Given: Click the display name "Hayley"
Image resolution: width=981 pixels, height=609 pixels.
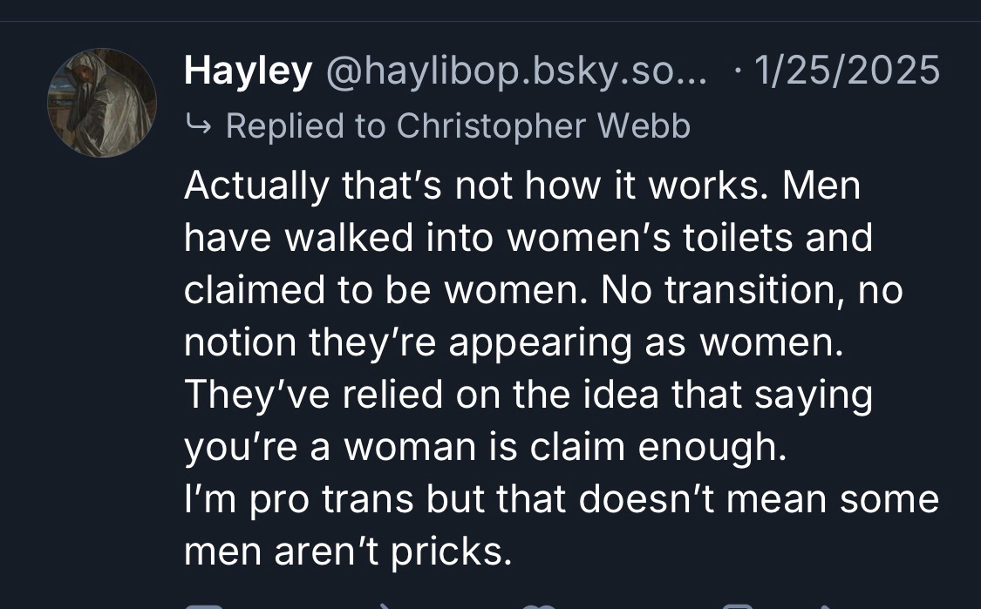Looking at the screenshot, I should click(x=248, y=71).
